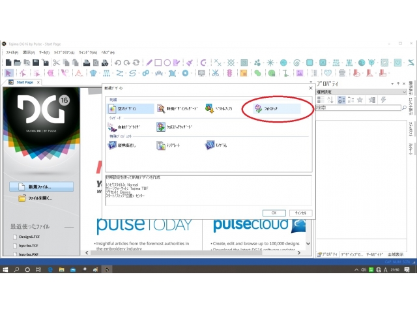Open the ウィンドウ(W) menu
Screen dimensions: 417x313
(x=88, y=52)
